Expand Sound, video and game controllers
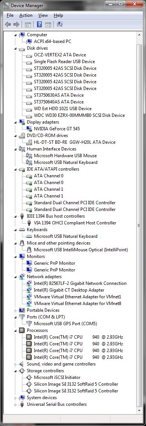This screenshot has width=146, height=426. point(16,364)
